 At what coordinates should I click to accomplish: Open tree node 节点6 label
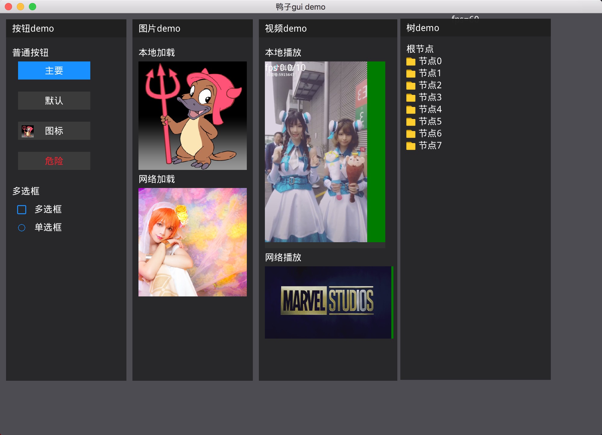[430, 133]
